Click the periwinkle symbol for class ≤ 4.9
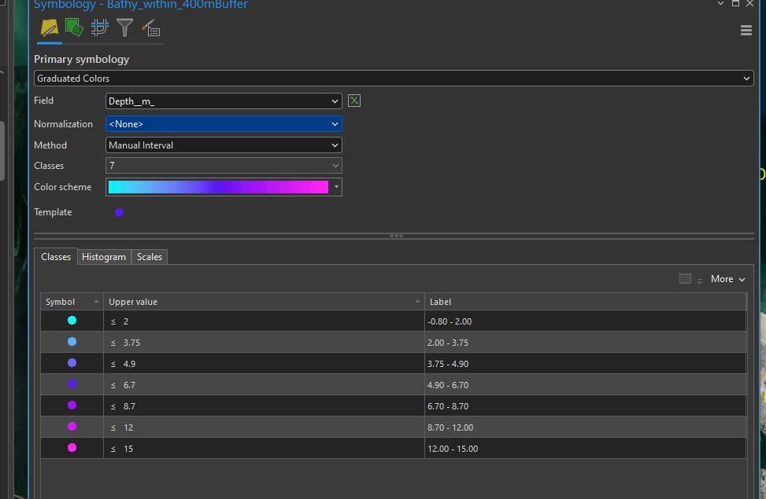766x499 pixels. click(x=72, y=363)
